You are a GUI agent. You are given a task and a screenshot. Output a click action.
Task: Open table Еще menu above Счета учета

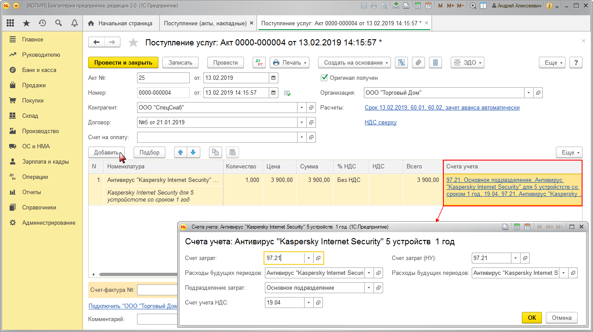(x=569, y=152)
